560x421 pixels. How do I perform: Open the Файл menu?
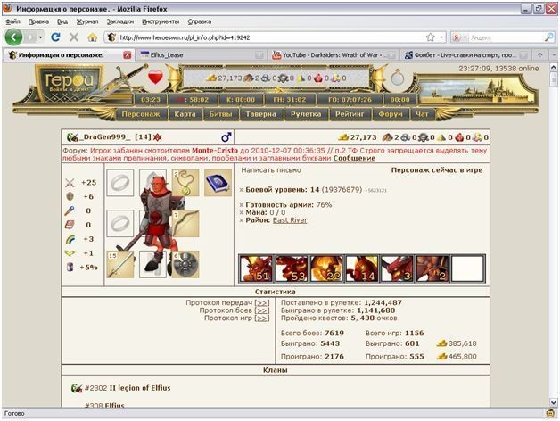(12, 21)
